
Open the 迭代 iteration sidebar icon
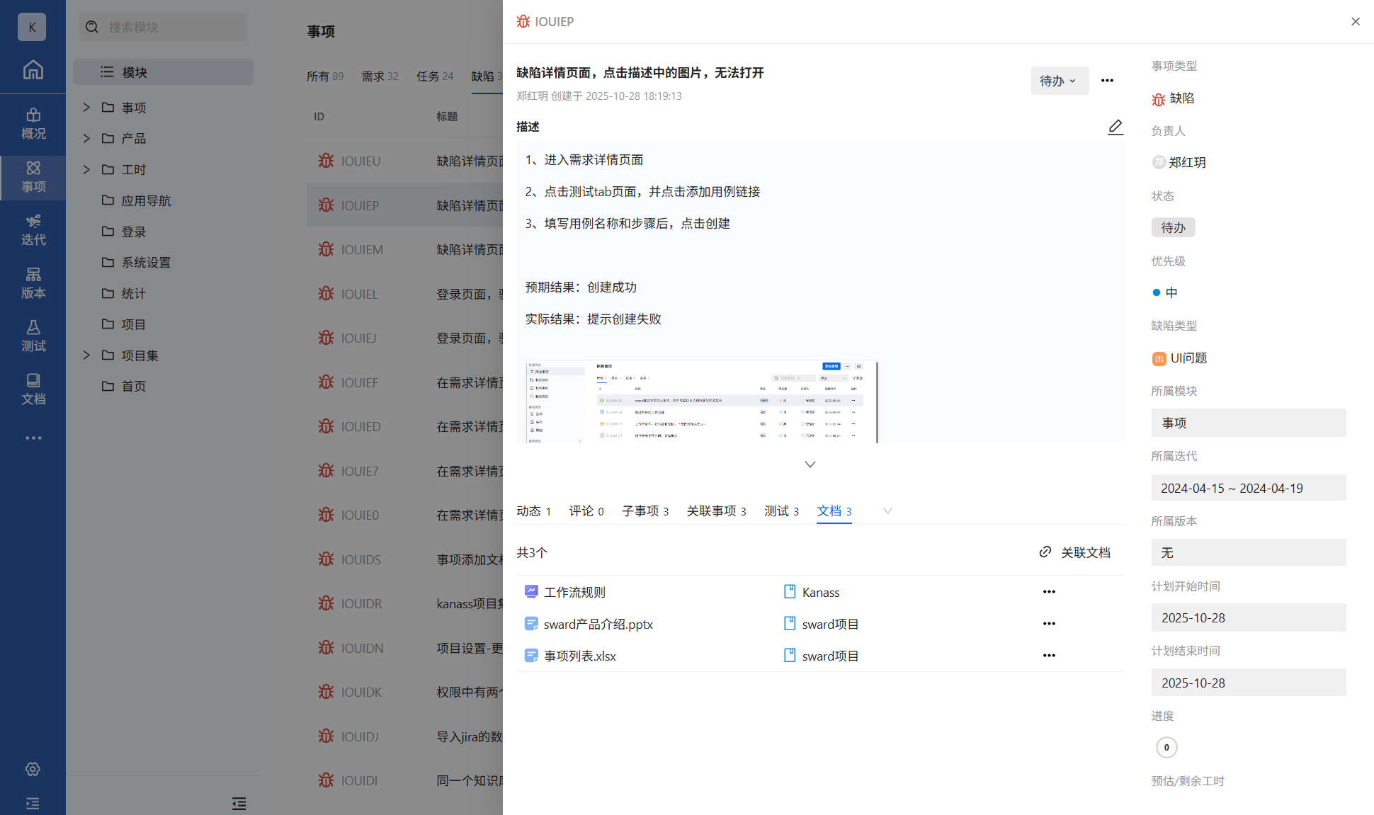[x=33, y=229]
